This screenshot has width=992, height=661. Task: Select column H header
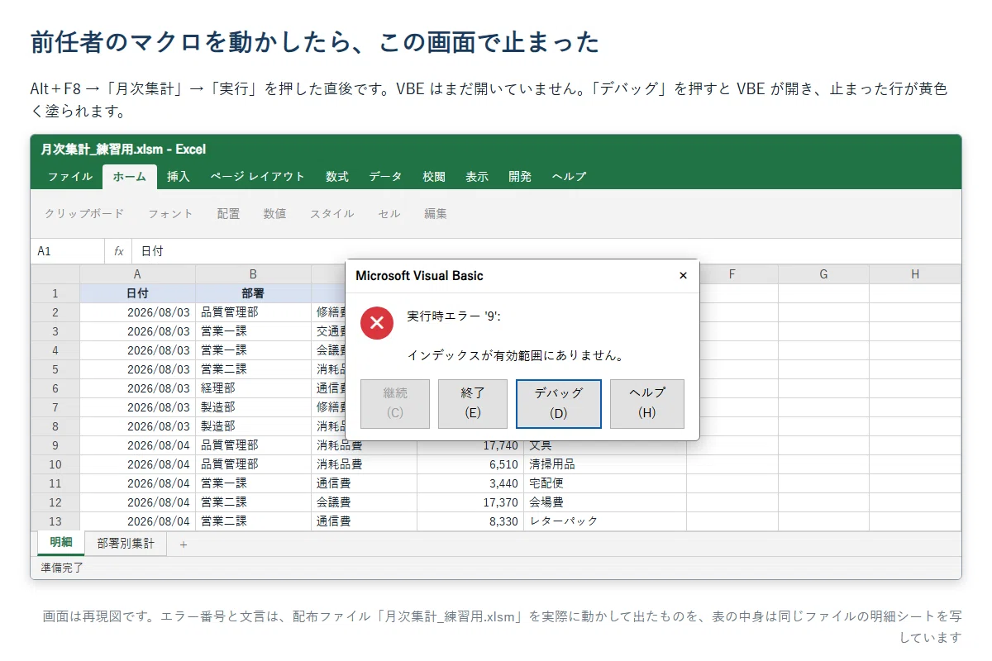pyautogui.click(x=915, y=274)
